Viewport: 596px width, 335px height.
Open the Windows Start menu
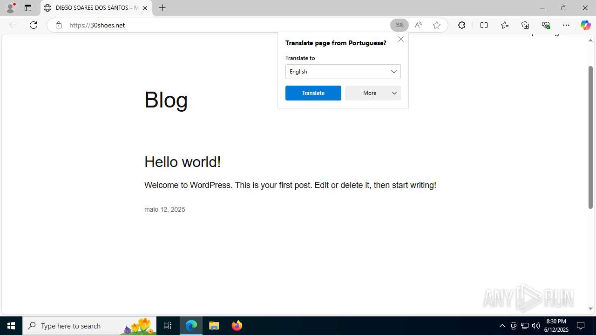point(11,326)
